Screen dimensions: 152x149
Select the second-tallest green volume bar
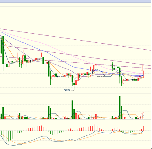pyautogui.click(x=72, y=110)
